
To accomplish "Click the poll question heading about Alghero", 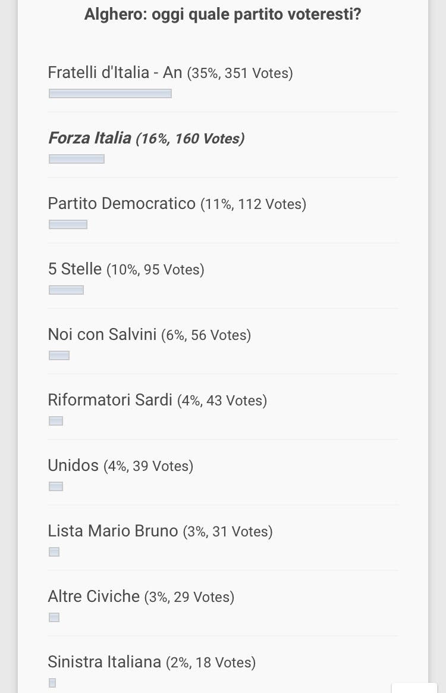I will pos(222,14).
